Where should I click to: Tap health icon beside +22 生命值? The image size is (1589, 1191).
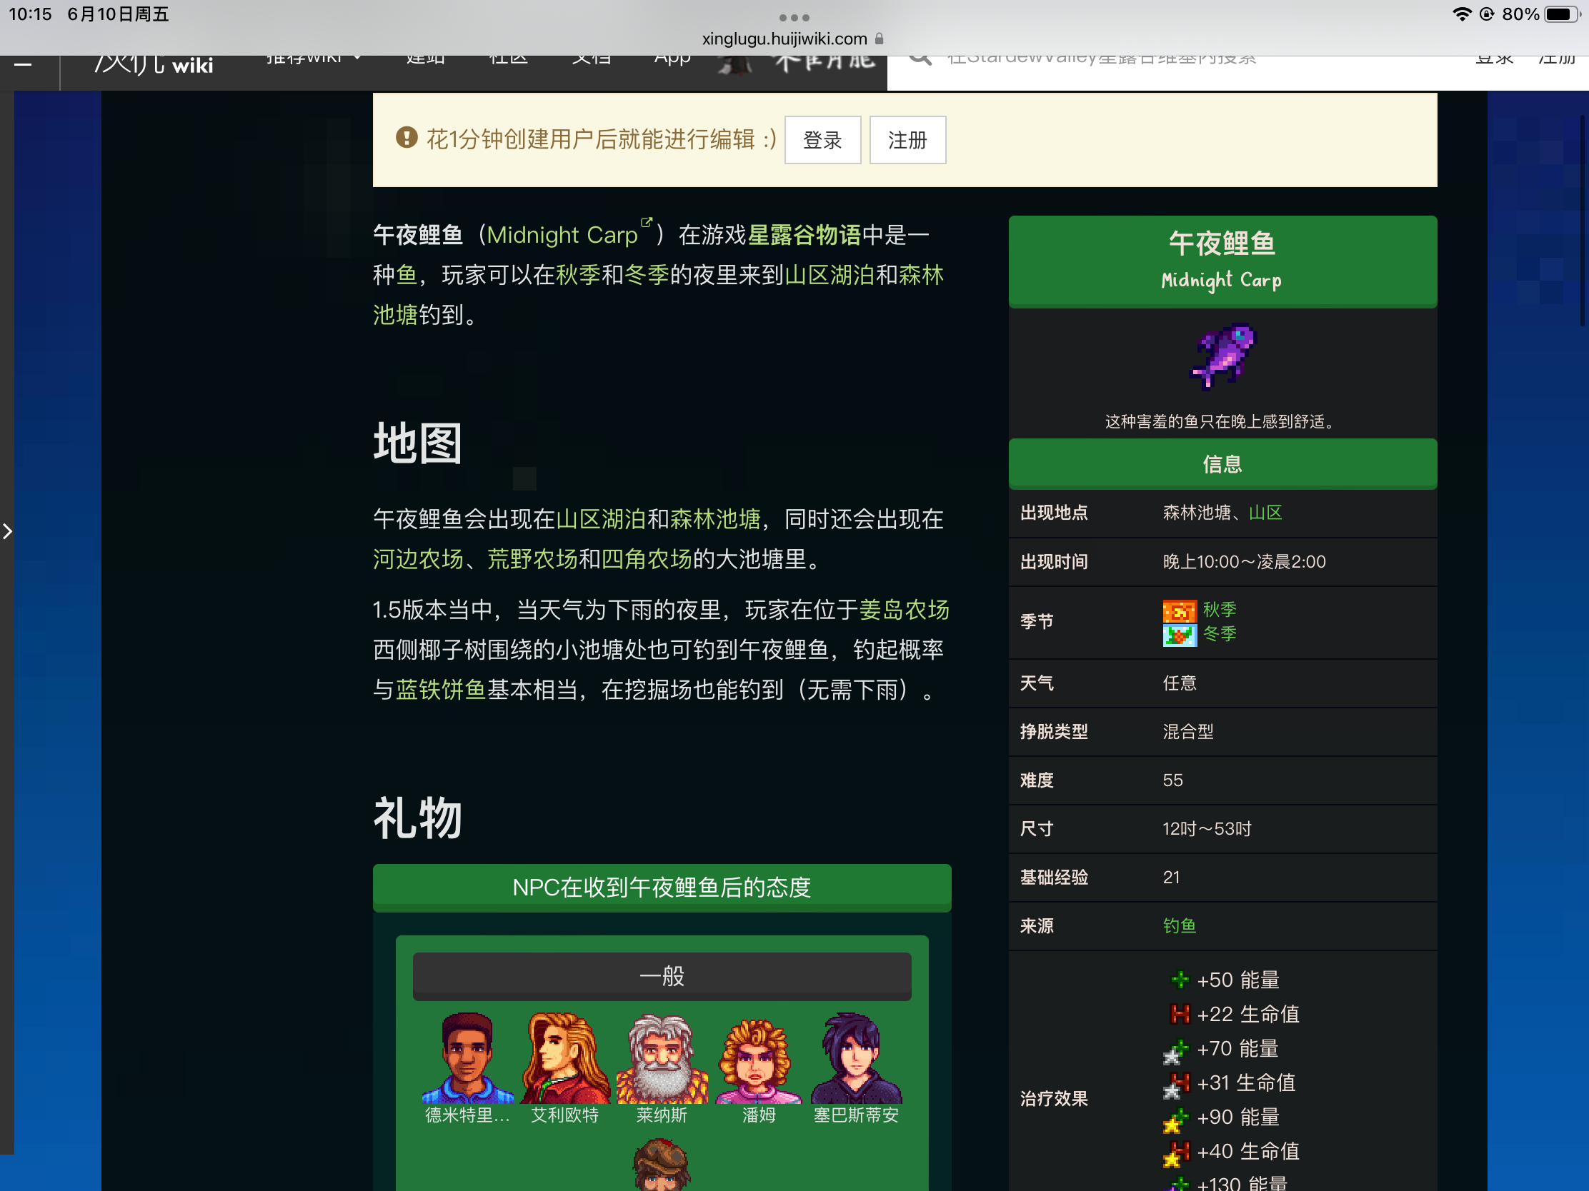pyautogui.click(x=1180, y=1015)
